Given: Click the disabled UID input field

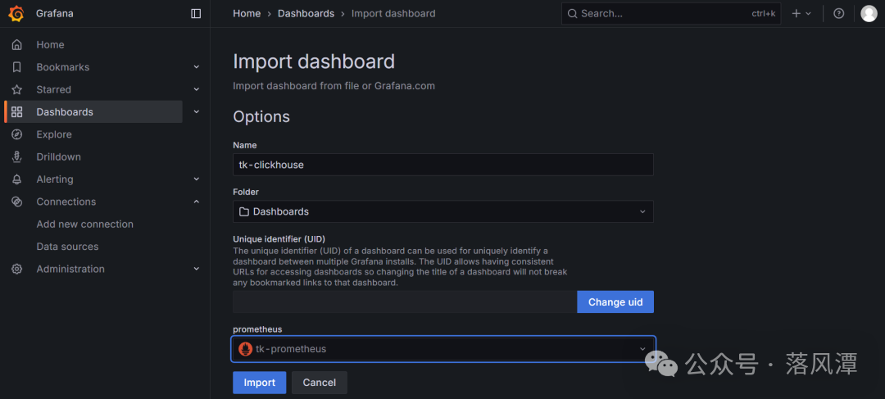Looking at the screenshot, I should [405, 302].
